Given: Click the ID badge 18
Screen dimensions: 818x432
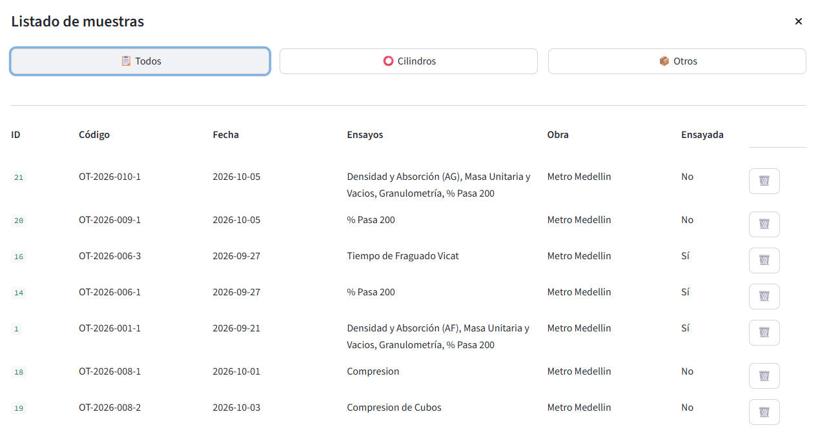Looking at the screenshot, I should (19, 372).
